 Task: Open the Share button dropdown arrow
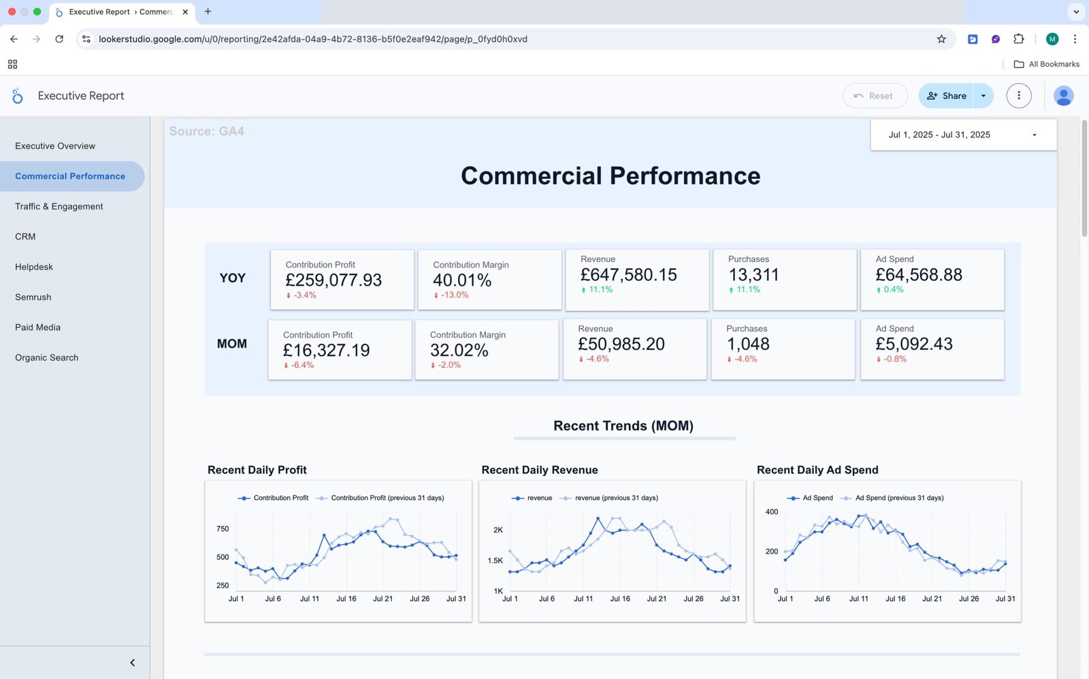pos(983,95)
